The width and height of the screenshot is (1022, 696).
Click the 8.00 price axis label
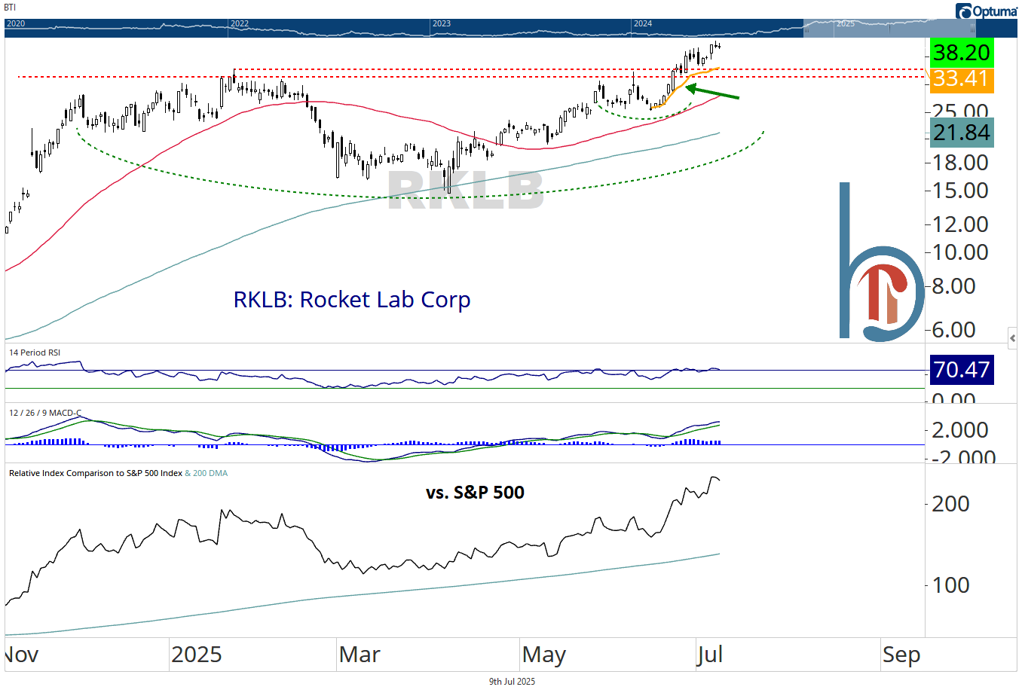pos(954,286)
